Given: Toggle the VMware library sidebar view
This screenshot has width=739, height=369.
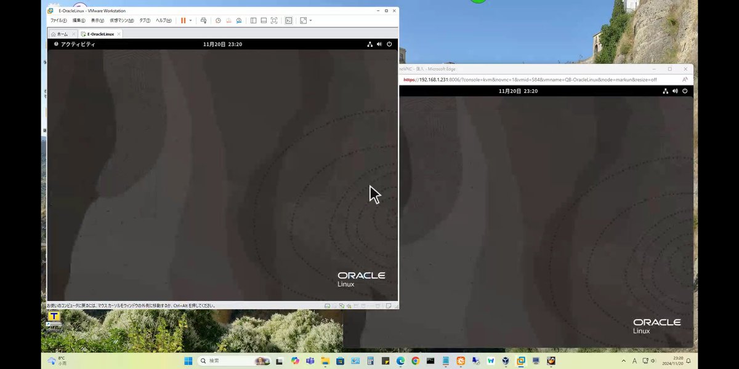Looking at the screenshot, I should [253, 20].
